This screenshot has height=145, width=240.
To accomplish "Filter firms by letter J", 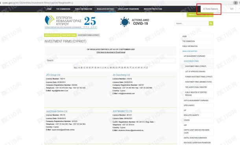I will pos(103,68).
